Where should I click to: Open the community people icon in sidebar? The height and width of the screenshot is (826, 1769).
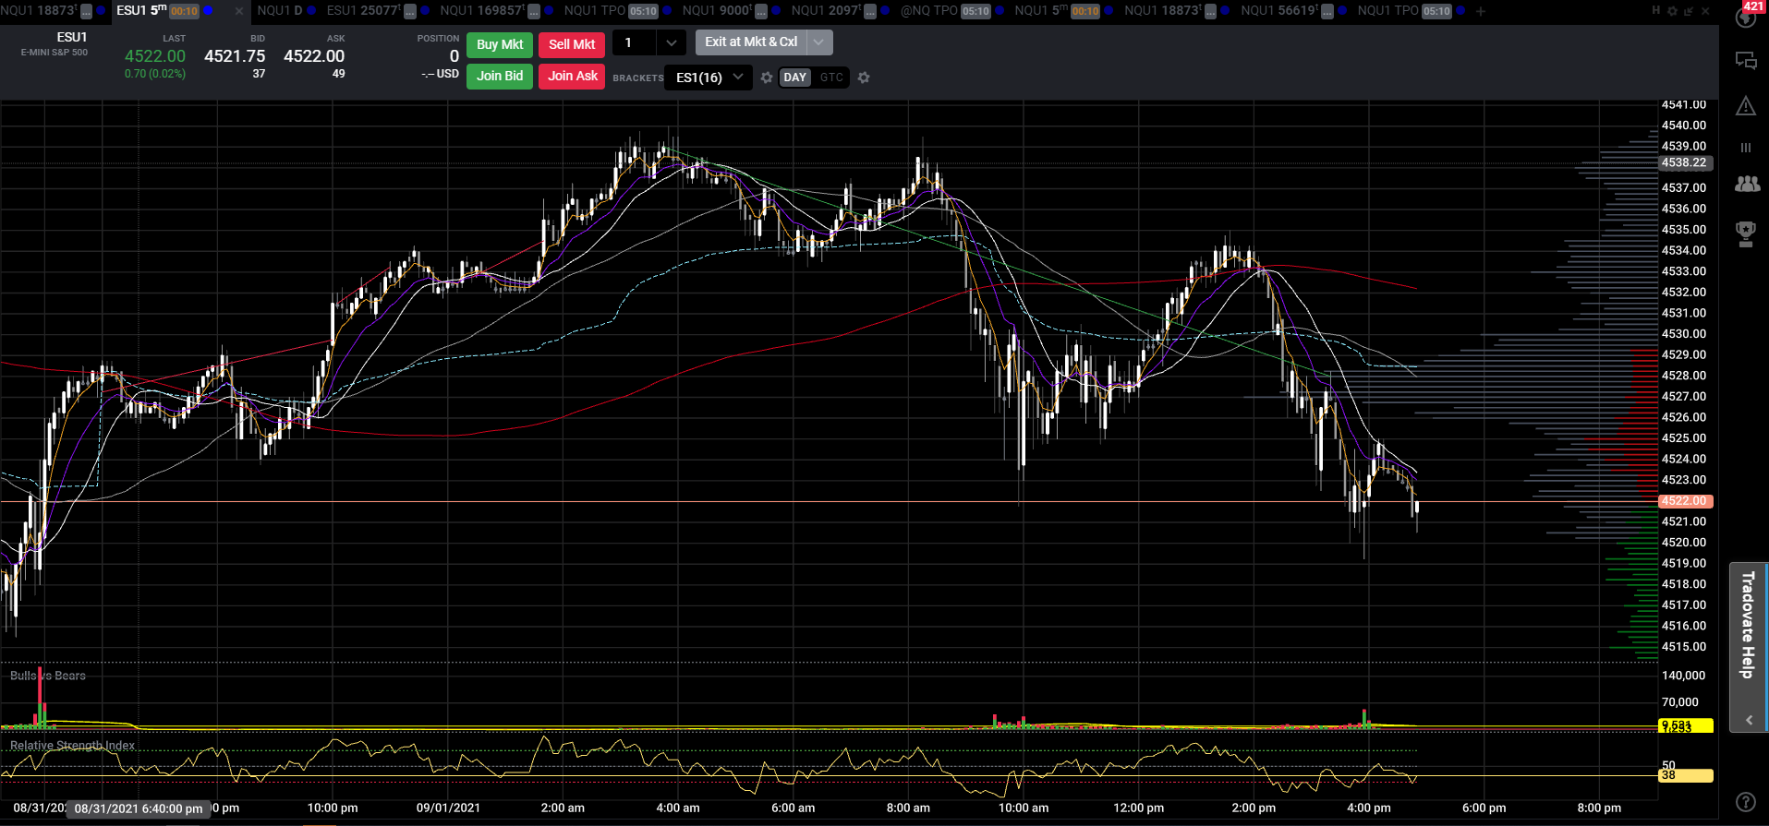(1747, 185)
